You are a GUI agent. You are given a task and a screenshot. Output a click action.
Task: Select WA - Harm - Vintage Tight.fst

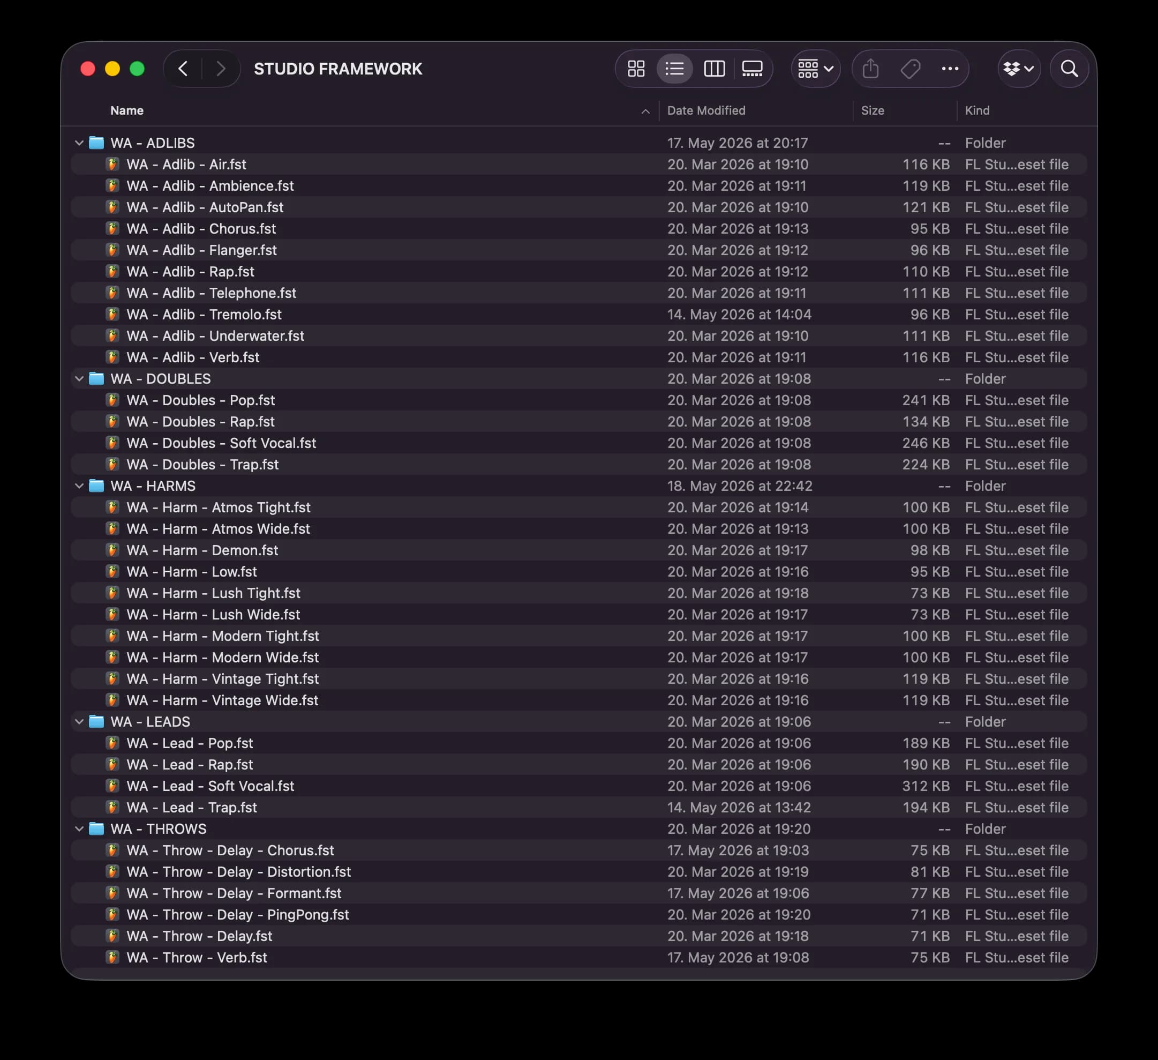click(x=578, y=678)
